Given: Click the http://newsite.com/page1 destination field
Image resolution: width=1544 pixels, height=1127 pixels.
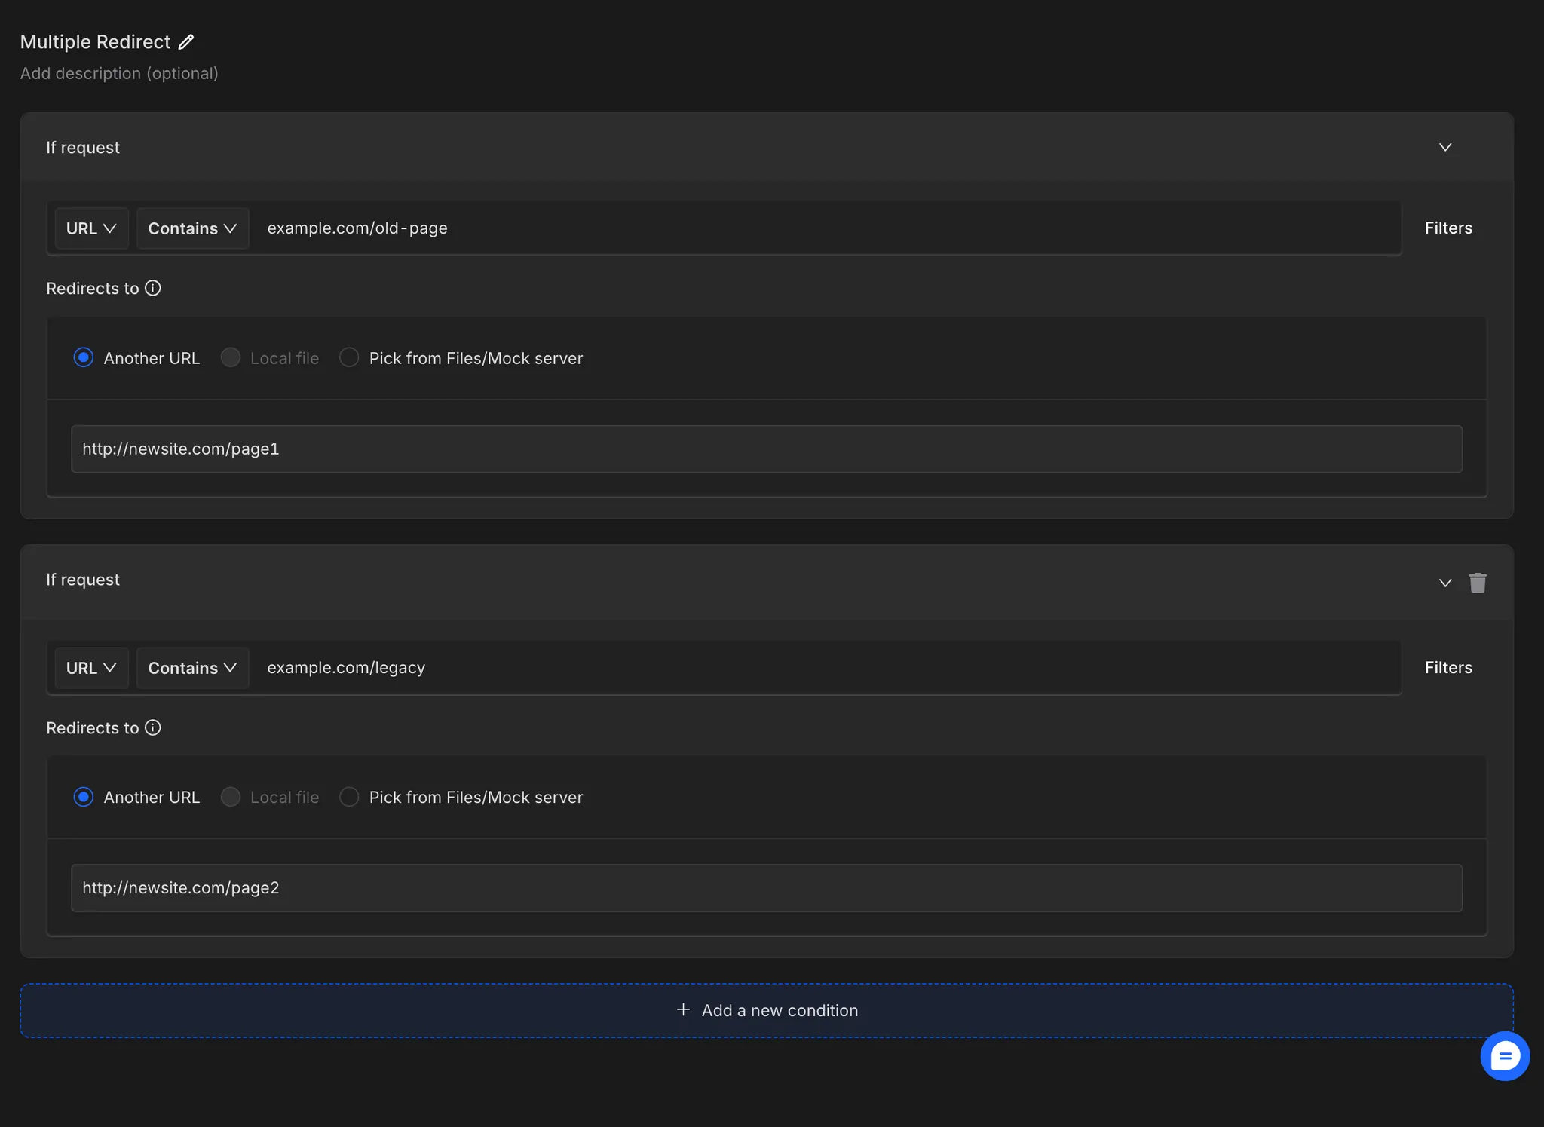Looking at the screenshot, I should click(766, 449).
